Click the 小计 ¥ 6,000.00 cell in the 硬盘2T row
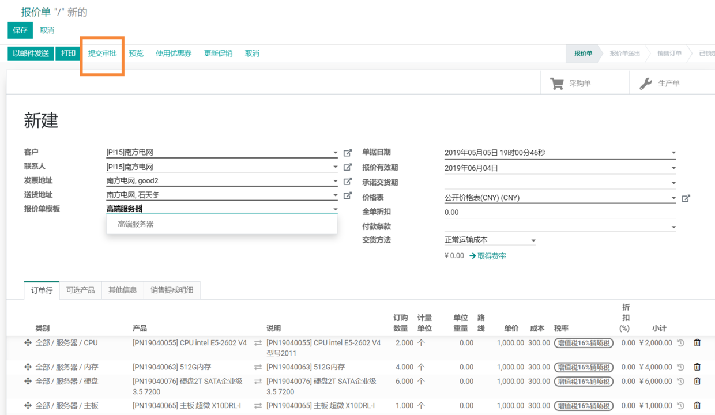 [656, 381]
